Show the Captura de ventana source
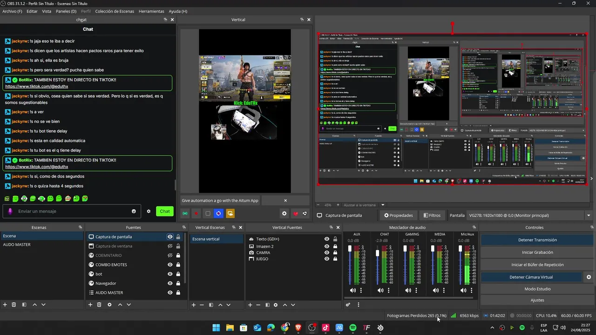Screen dimensions: 596x335 (x=170, y=246)
